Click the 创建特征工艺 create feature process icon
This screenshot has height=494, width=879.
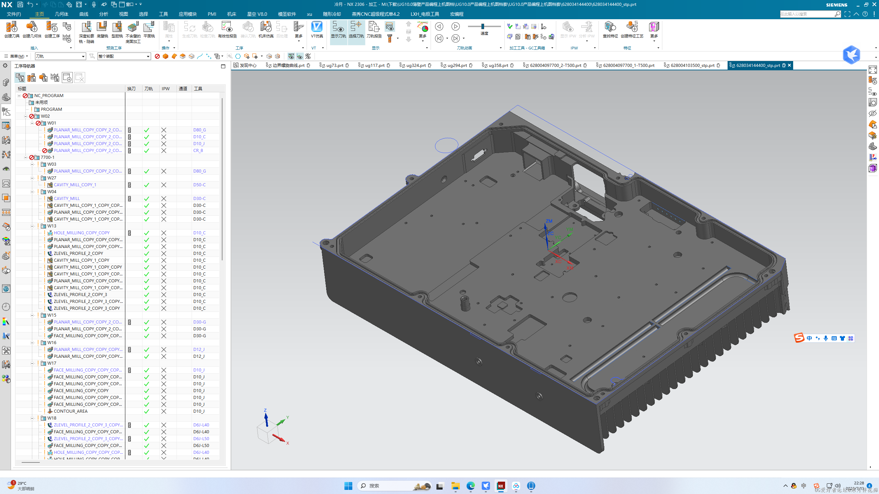click(632, 30)
